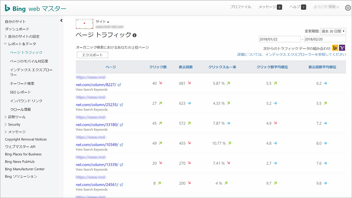The image size is (352, 198).
Task: Click the start date field 2018/01/22
Action: 280,39
